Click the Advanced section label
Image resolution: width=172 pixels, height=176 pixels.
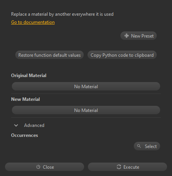(x=34, y=125)
